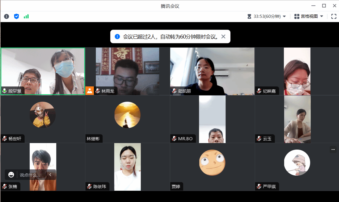This screenshot has height=202, width=339.
Task: Click the emoji smiley reaction icon
Action: tap(11, 175)
